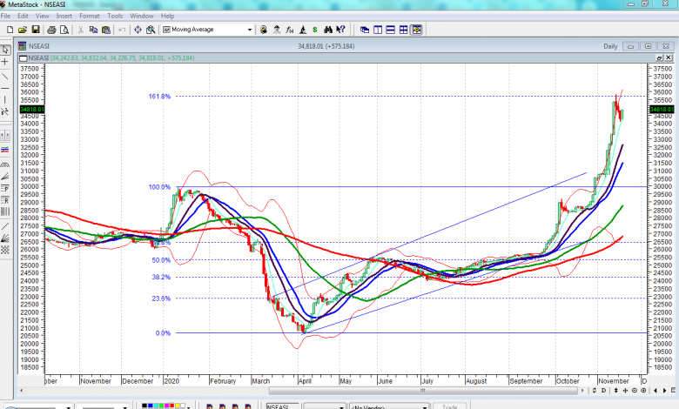Screen dimensions: 679x409
Task: Toggle the tile windows layout button
Action: point(404,30)
